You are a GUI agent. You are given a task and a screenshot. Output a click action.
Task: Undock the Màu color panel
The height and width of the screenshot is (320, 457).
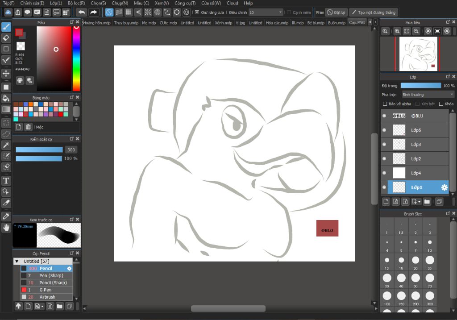[72, 22]
